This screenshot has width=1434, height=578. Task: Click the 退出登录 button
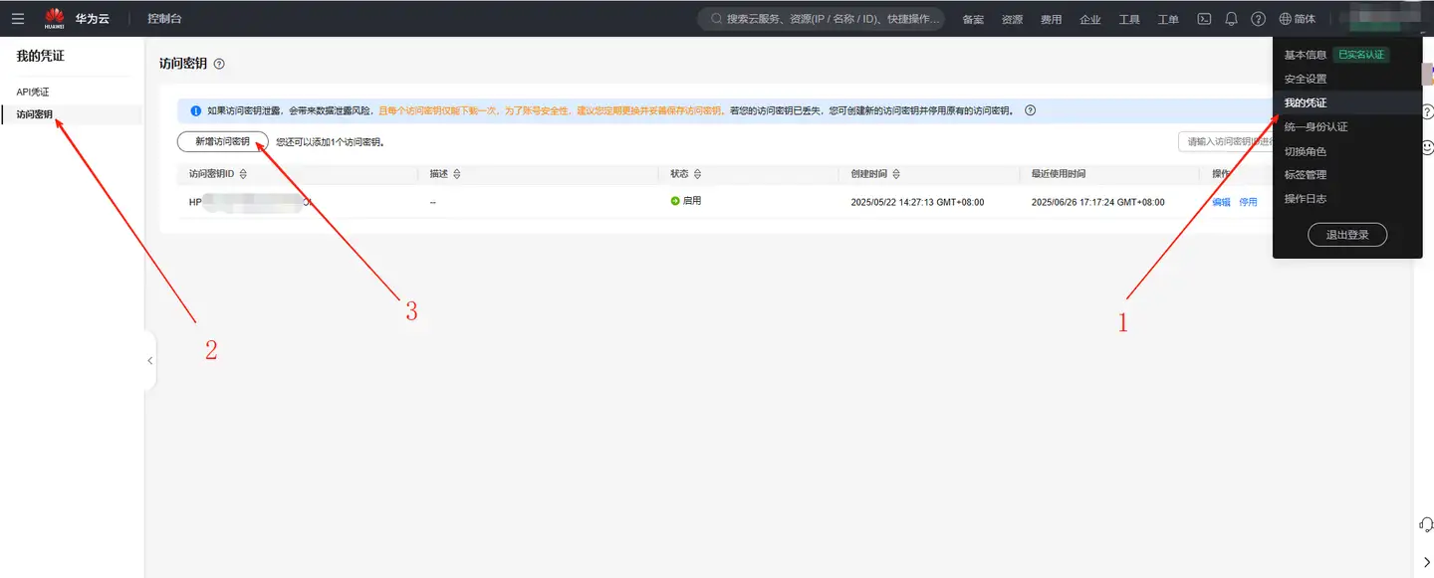[1346, 236]
